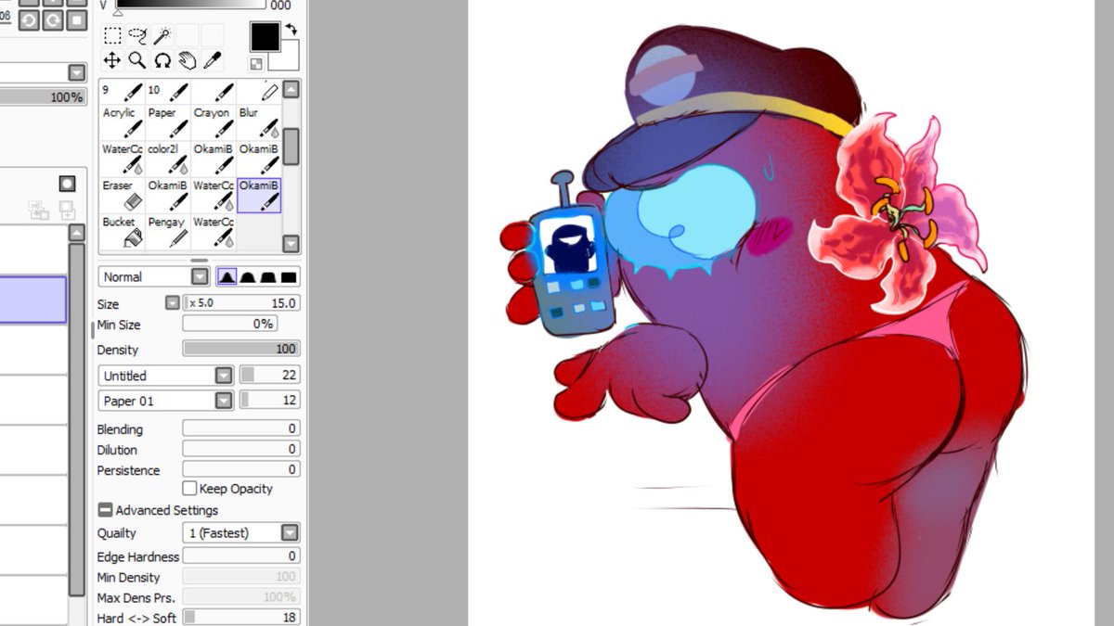Adjust the V value gradient slider
The height and width of the screenshot is (626, 1114).
click(193, 5)
